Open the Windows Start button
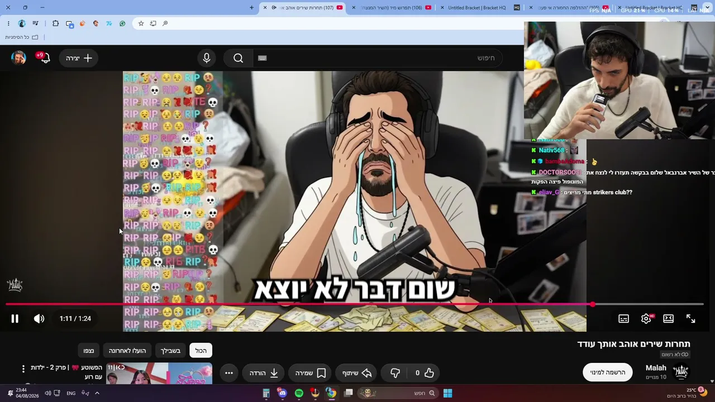Screen dimensions: 715x402 447,393
